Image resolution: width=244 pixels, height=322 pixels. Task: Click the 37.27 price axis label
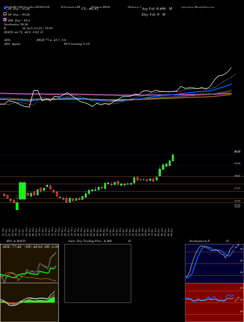(x=237, y=188)
